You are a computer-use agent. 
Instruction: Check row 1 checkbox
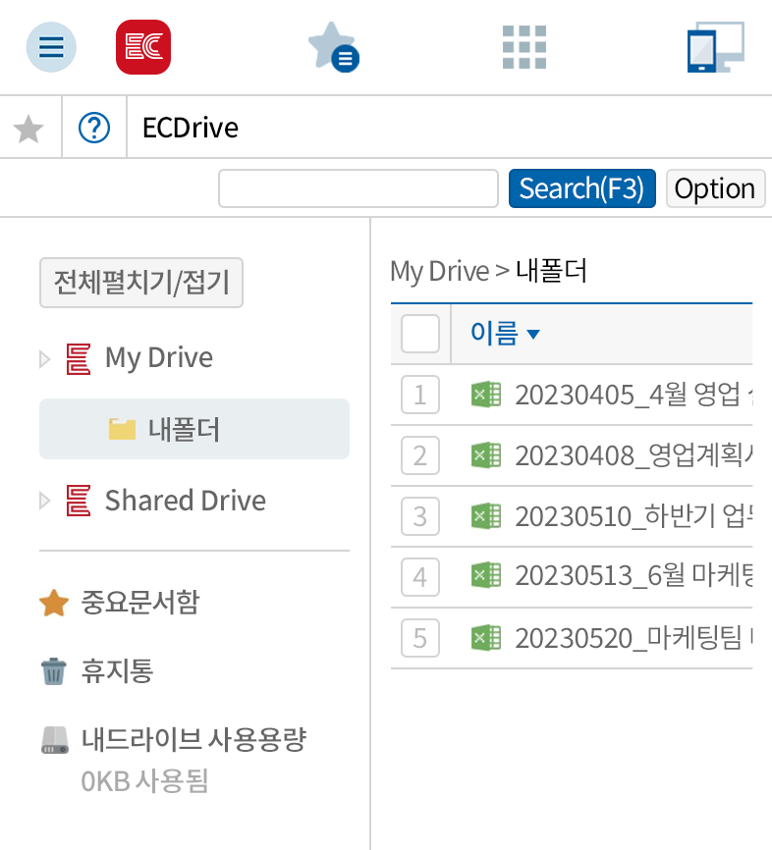[420, 395]
